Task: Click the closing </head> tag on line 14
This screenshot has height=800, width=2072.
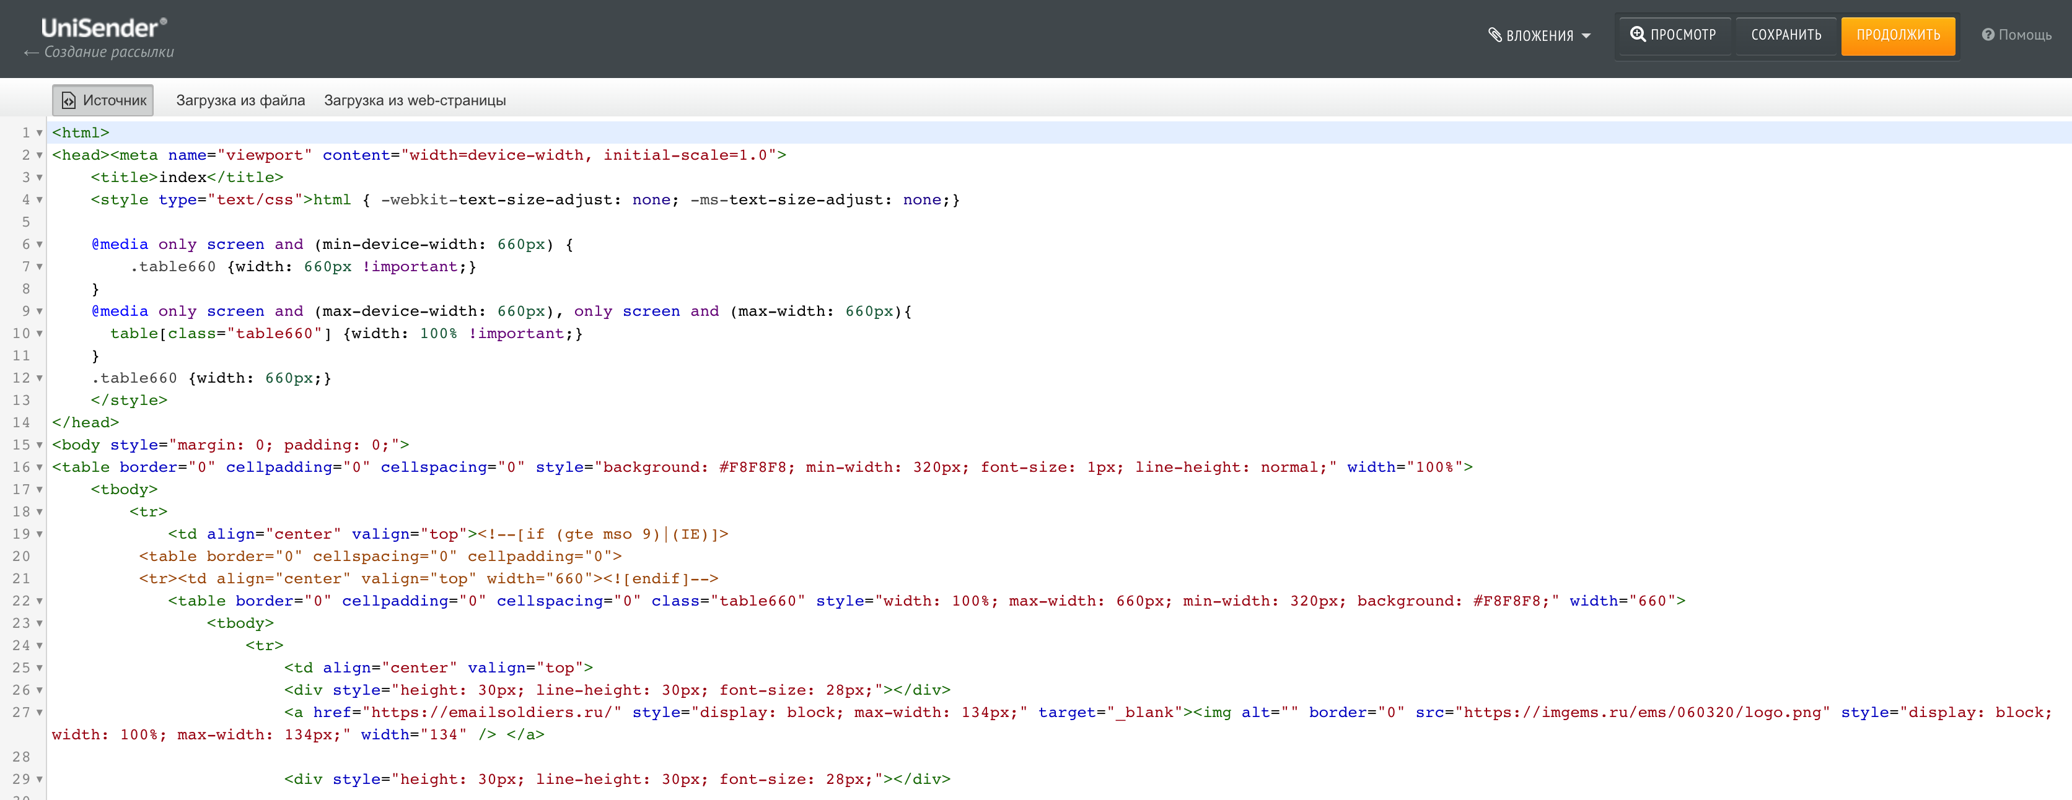Action: [x=86, y=422]
